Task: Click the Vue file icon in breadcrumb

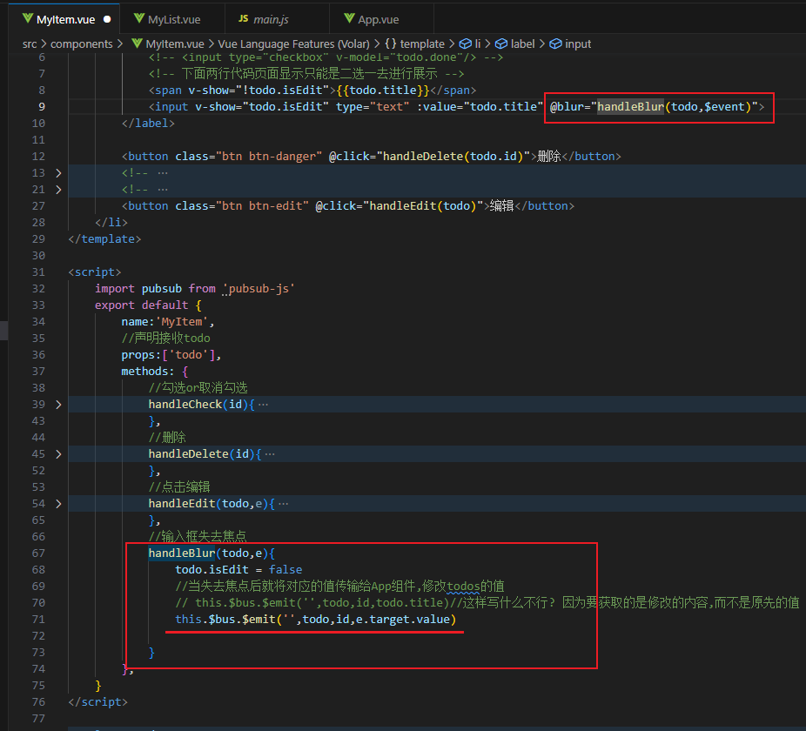Action: click(x=137, y=44)
